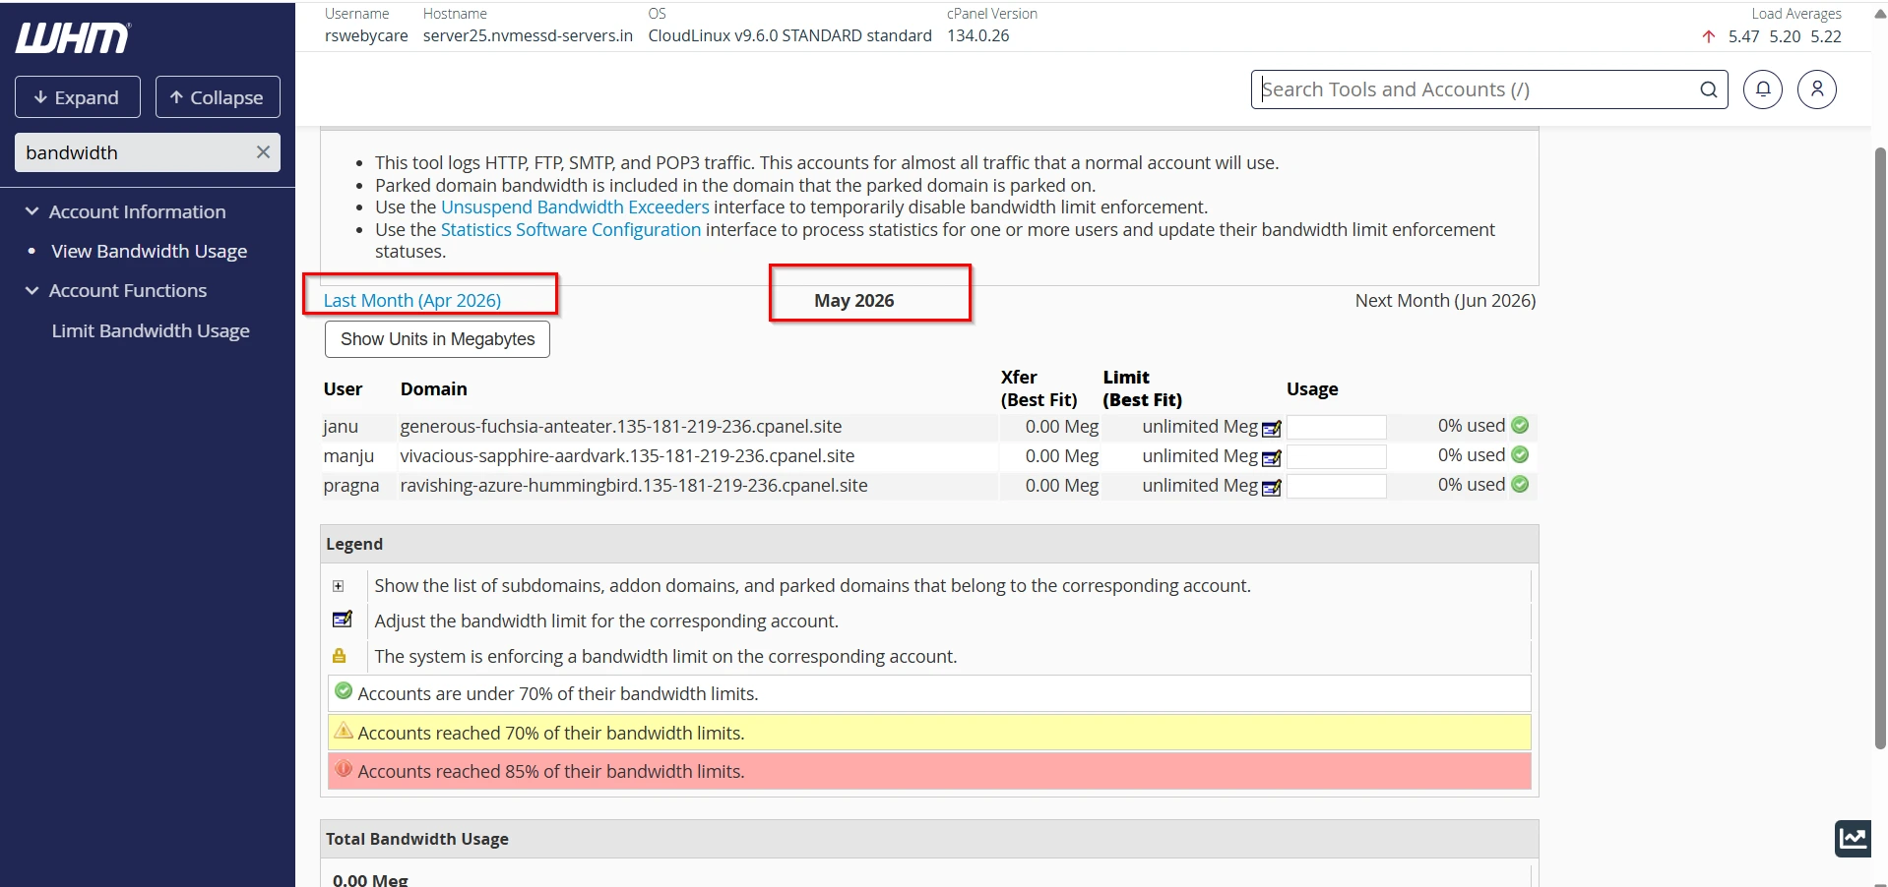Open View Bandwidth Usage
1888x887 pixels.
tap(149, 251)
